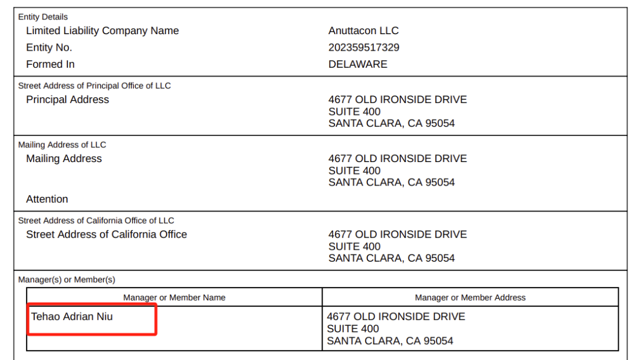The height and width of the screenshot is (360, 637).
Task: Click the Attention field label
Action: coord(47,199)
